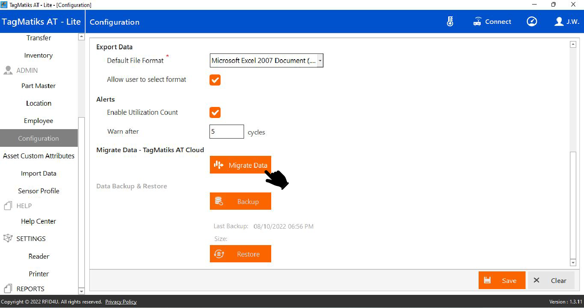Open the Privacy Policy link
Image resolution: width=584 pixels, height=308 pixels.
[121, 302]
